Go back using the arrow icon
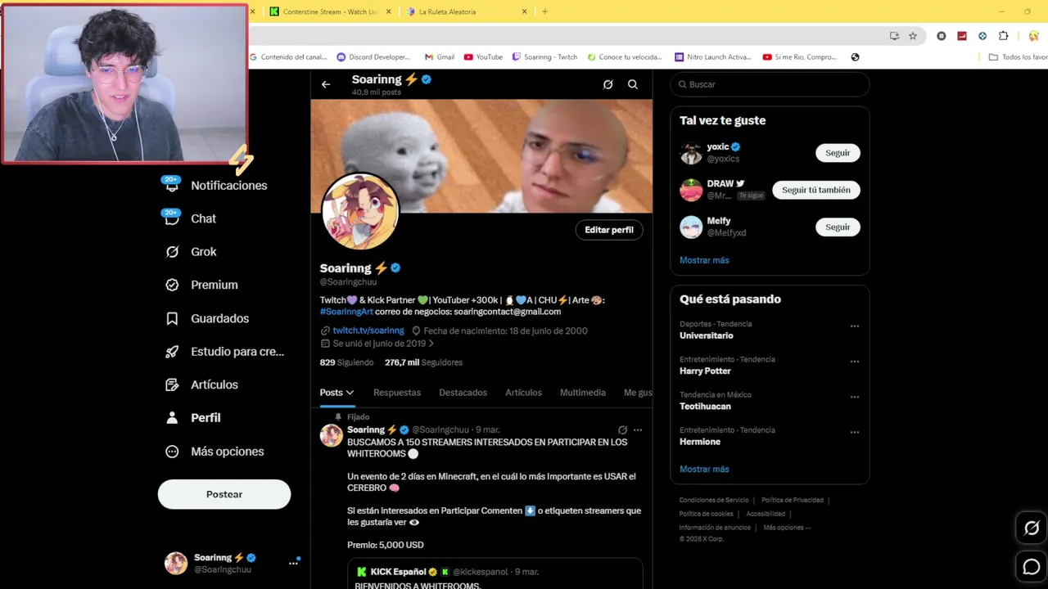This screenshot has height=589, width=1048. click(x=326, y=84)
